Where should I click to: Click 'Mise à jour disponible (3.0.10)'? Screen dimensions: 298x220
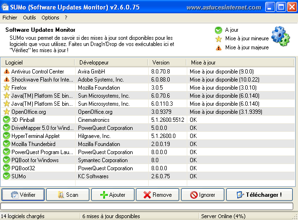[223, 88]
